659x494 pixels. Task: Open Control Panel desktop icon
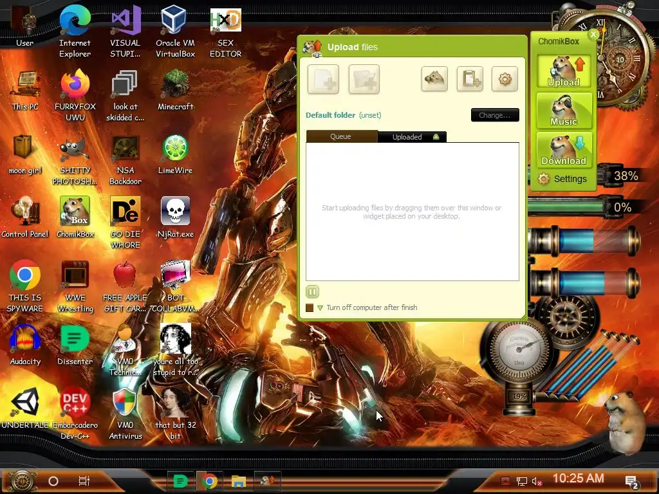click(25, 217)
